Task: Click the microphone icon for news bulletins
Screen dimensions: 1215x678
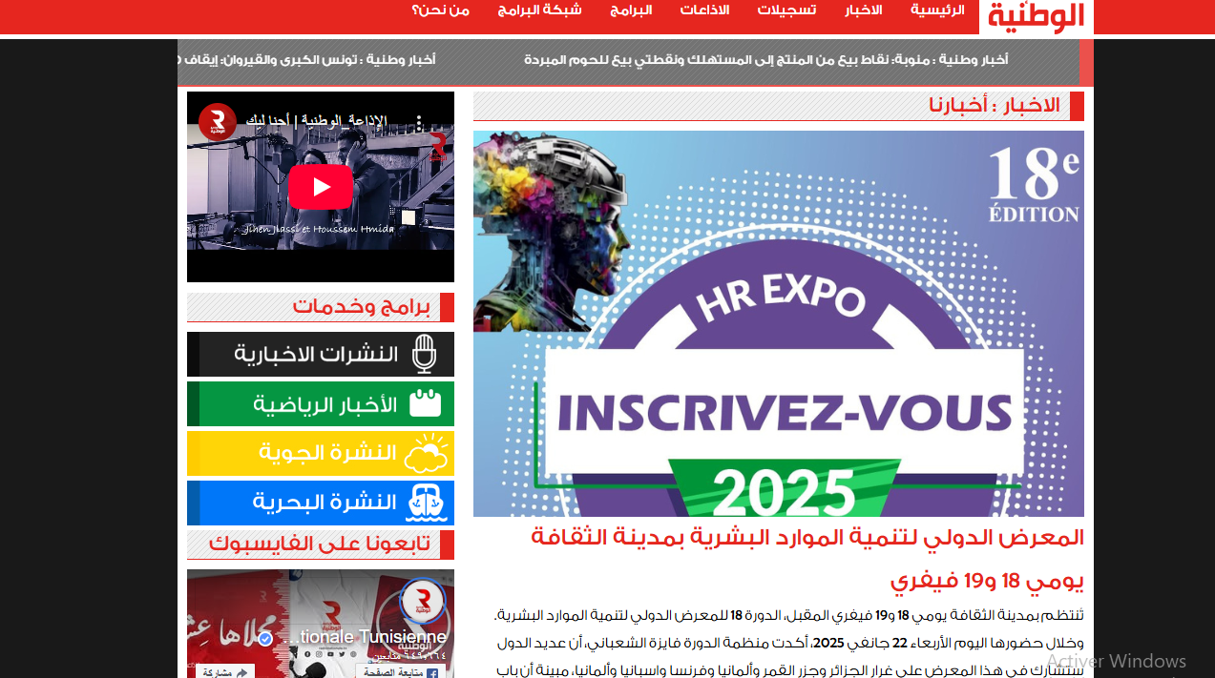Action: [425, 355]
